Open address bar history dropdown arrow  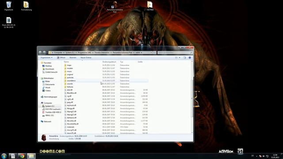[x=151, y=53]
